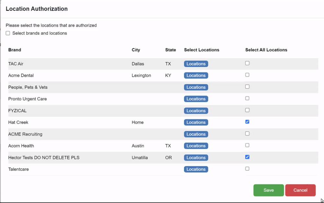Open the Hat Creek Locations button

pos(196,123)
